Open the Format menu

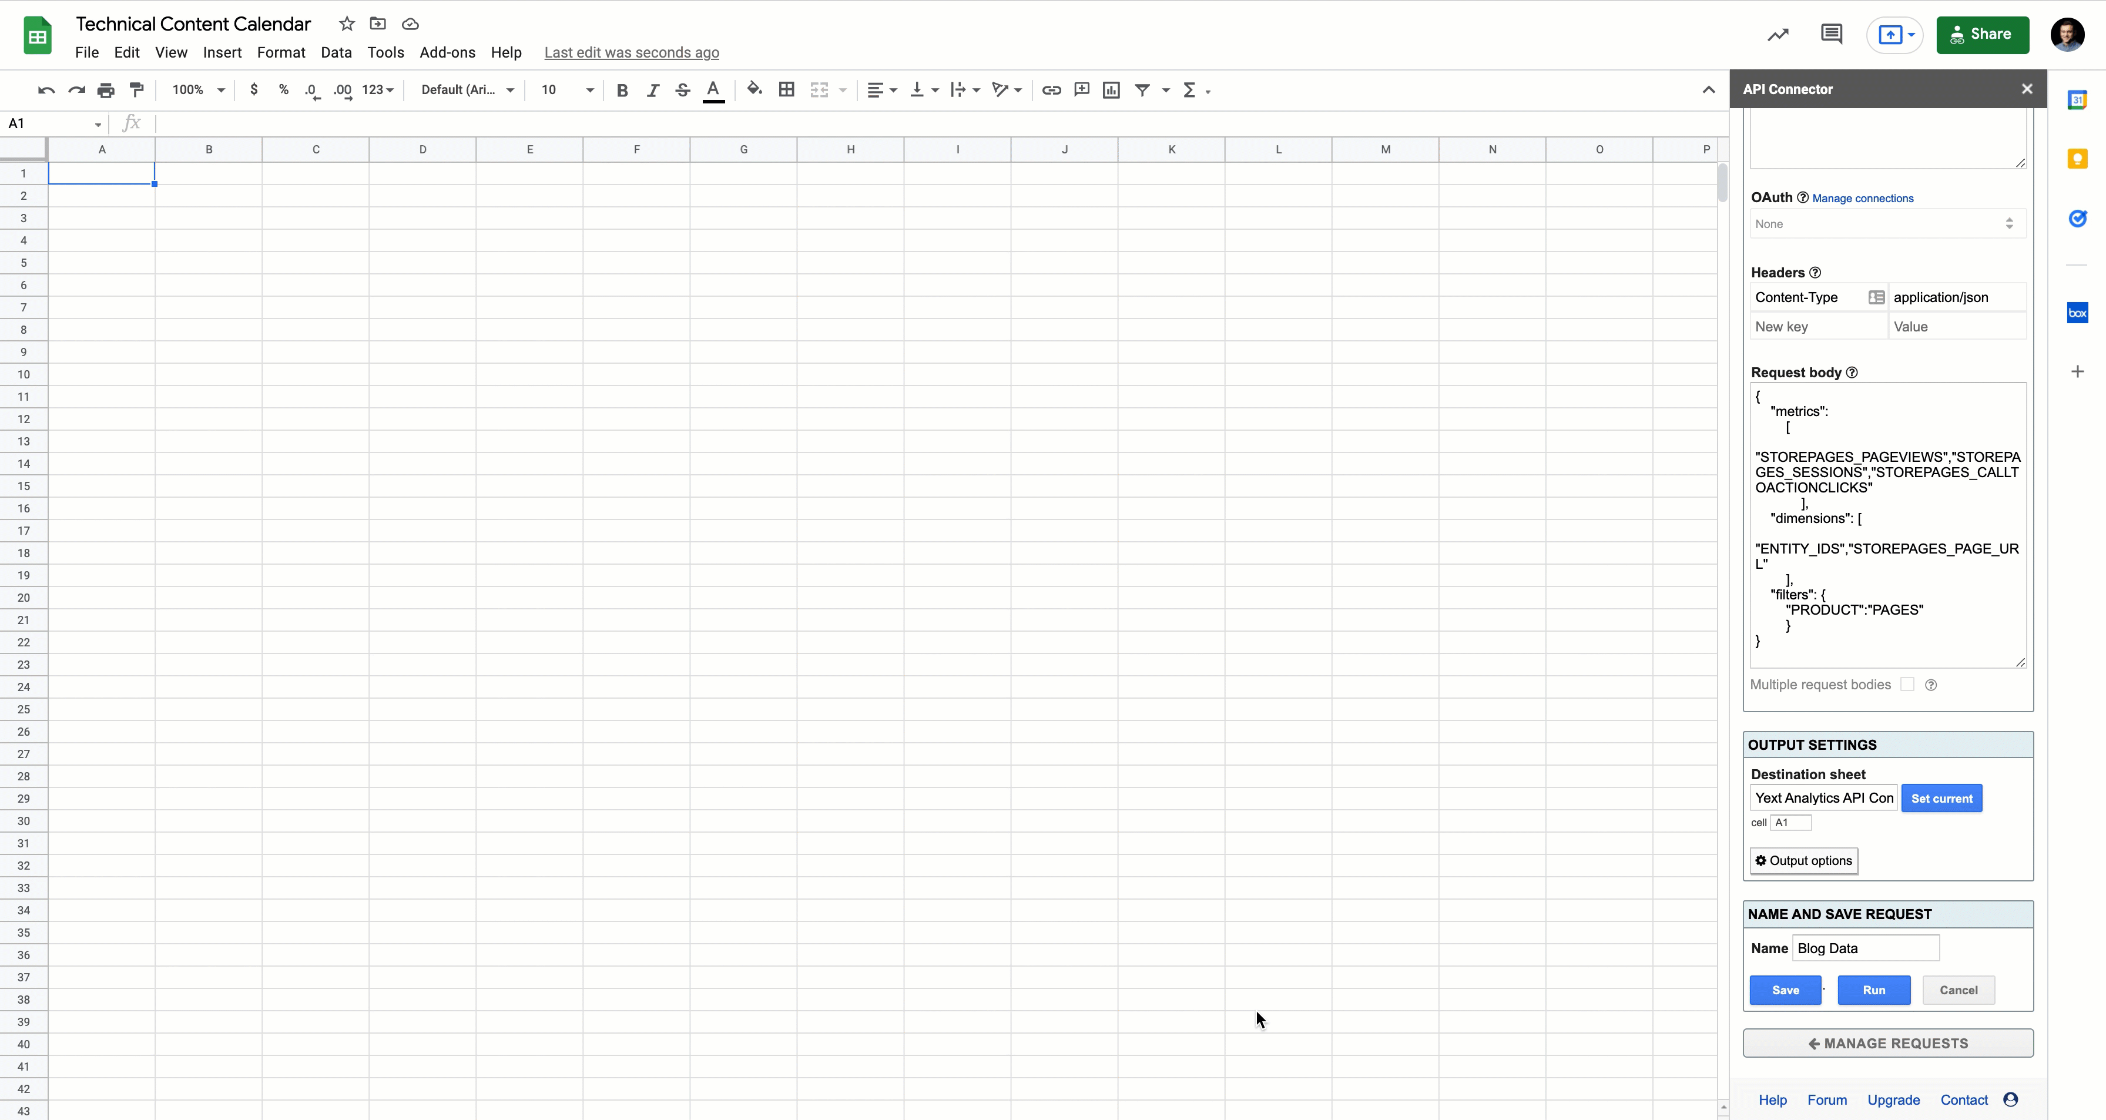tap(280, 52)
